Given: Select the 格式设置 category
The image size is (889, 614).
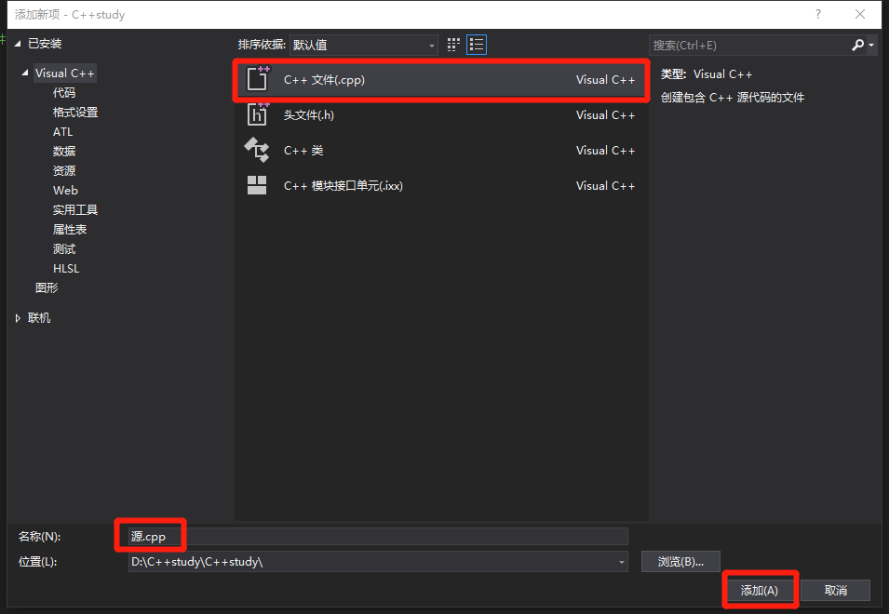Looking at the screenshot, I should coord(75,113).
